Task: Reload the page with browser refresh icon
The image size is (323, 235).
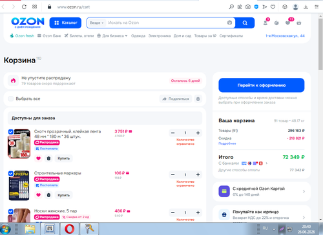Action: pos(24,7)
